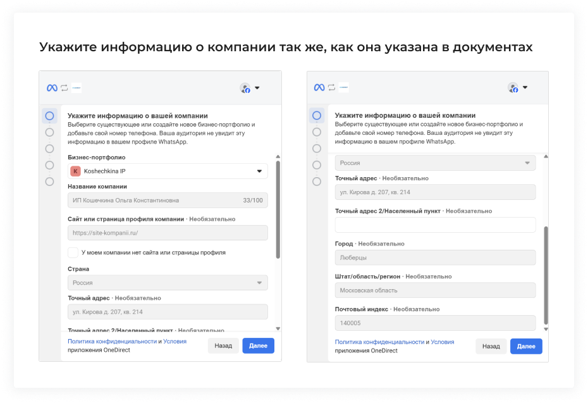Select the first step radio in the left stepper

51,116
